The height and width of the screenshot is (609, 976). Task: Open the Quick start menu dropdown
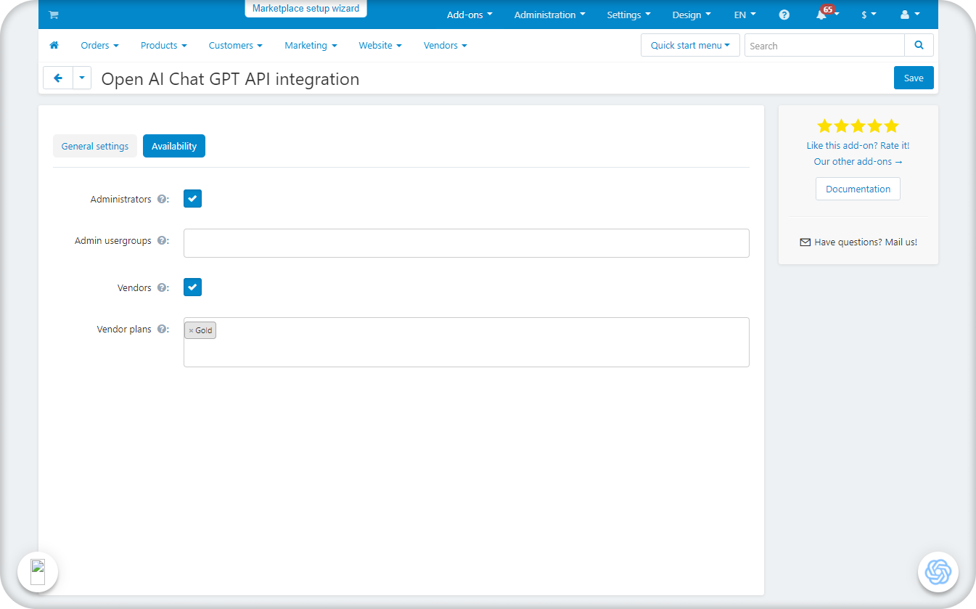pos(690,45)
